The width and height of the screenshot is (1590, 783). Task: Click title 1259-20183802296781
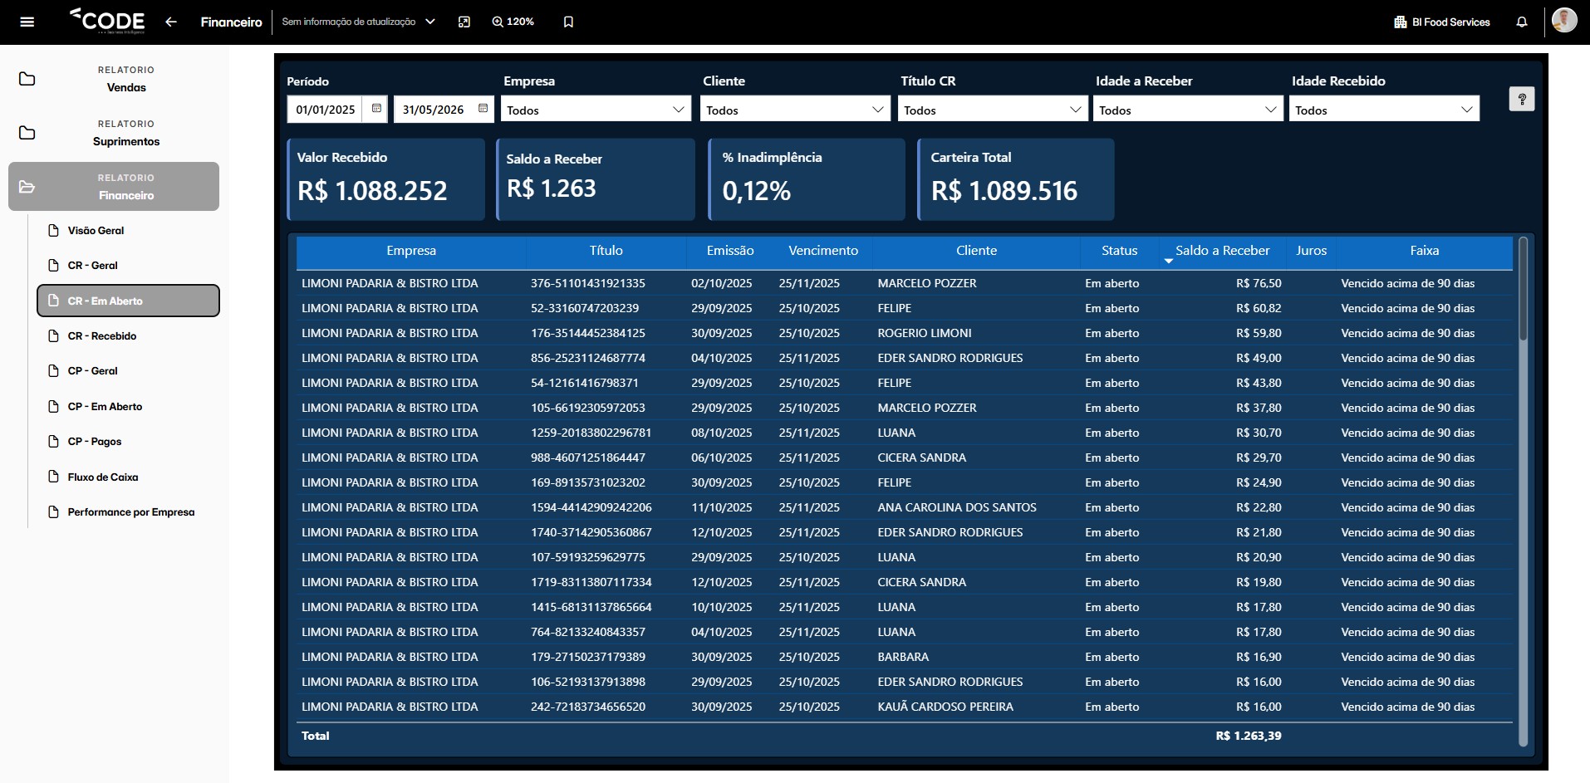591,433
